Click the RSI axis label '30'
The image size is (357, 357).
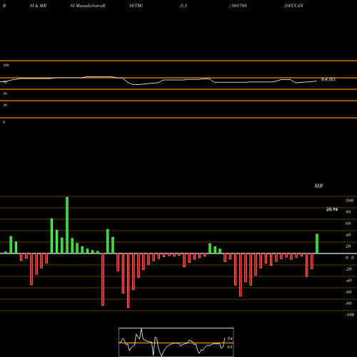coord(5,105)
